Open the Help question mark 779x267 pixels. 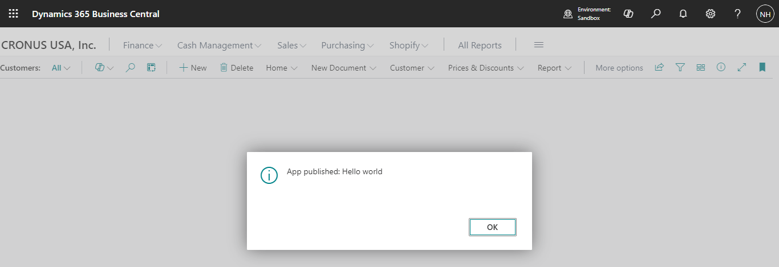tap(737, 14)
